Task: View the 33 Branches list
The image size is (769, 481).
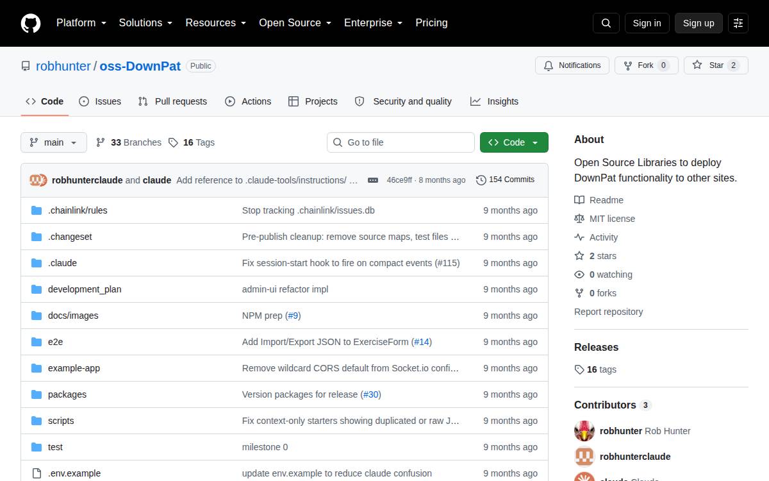Action: [129, 142]
